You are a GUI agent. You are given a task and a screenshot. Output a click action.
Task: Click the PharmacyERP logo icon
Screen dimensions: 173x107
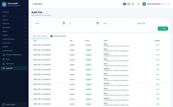click(x=4, y=4)
